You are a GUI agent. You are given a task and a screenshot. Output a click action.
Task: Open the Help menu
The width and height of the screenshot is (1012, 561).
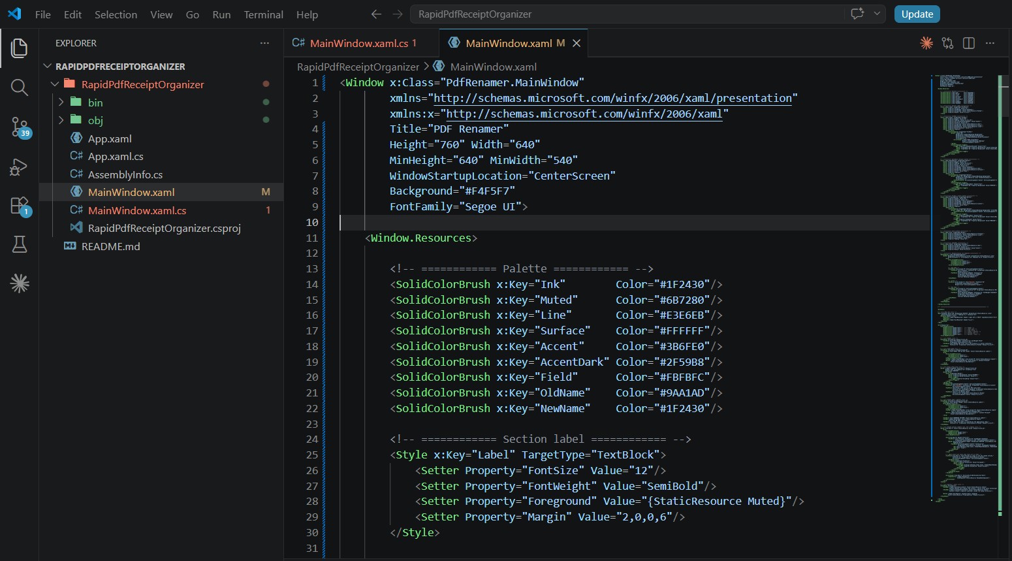(x=307, y=14)
